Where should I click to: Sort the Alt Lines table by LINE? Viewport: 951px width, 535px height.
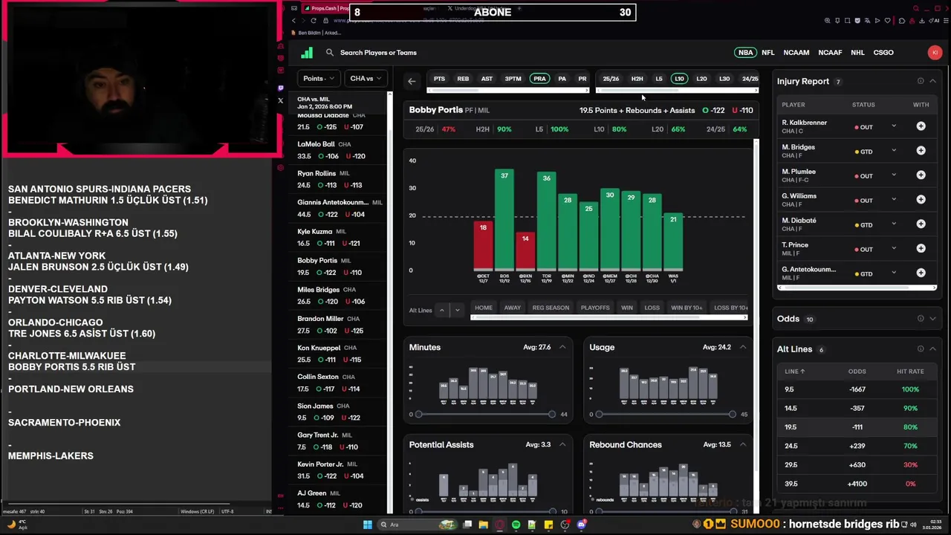(795, 371)
